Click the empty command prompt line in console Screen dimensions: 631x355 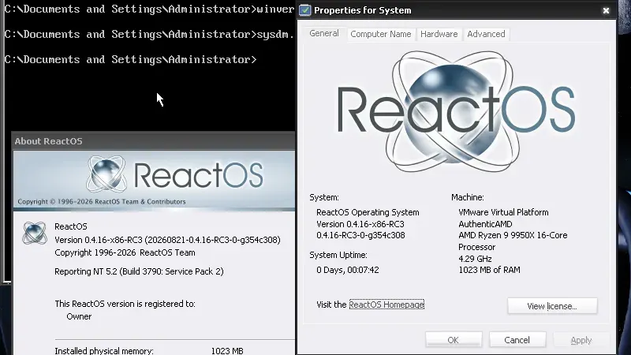(x=130, y=60)
